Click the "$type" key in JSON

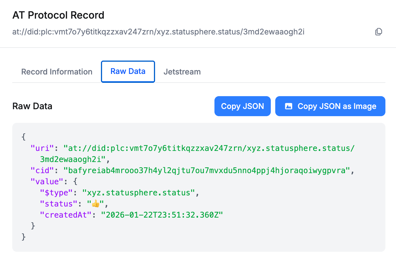click(x=57, y=193)
